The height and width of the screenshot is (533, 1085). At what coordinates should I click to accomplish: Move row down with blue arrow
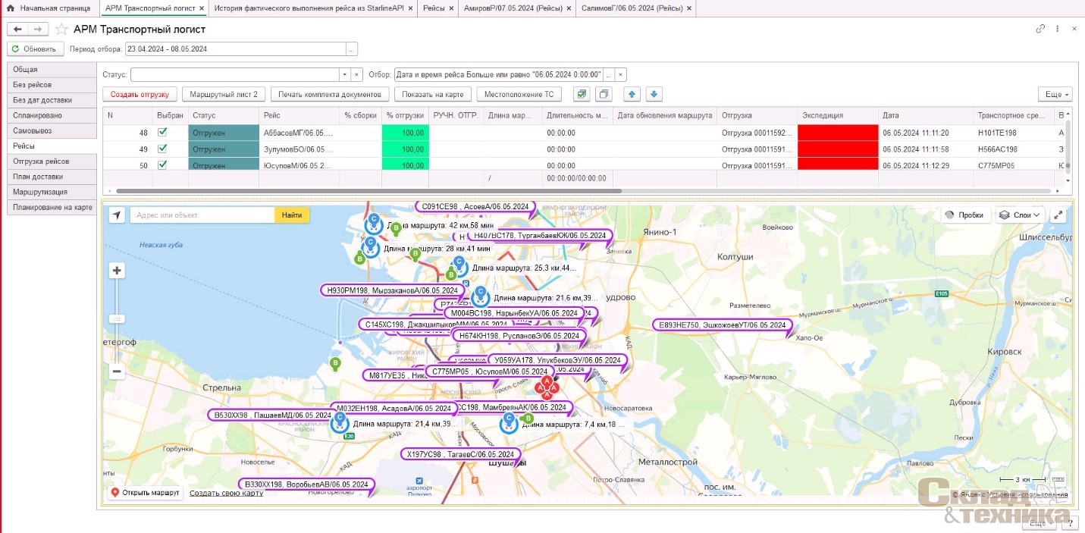[654, 95]
